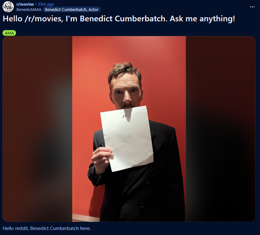The width and height of the screenshot is (260, 235).
Task: Click the fine print at paper bottom
Action: click(133, 164)
